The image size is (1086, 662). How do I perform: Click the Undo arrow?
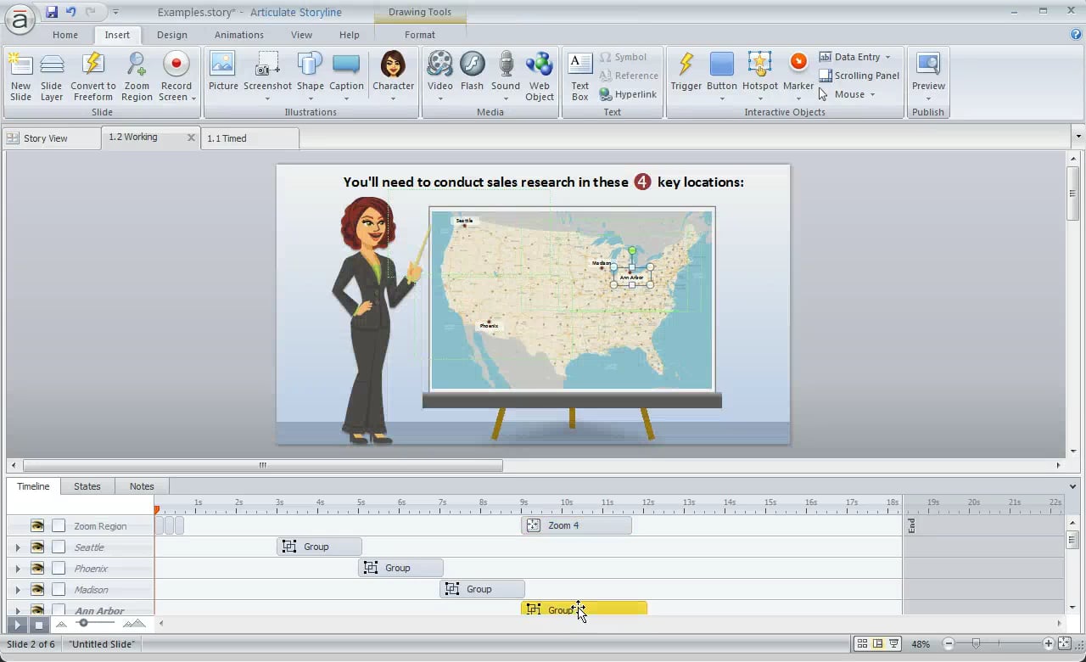coord(71,12)
